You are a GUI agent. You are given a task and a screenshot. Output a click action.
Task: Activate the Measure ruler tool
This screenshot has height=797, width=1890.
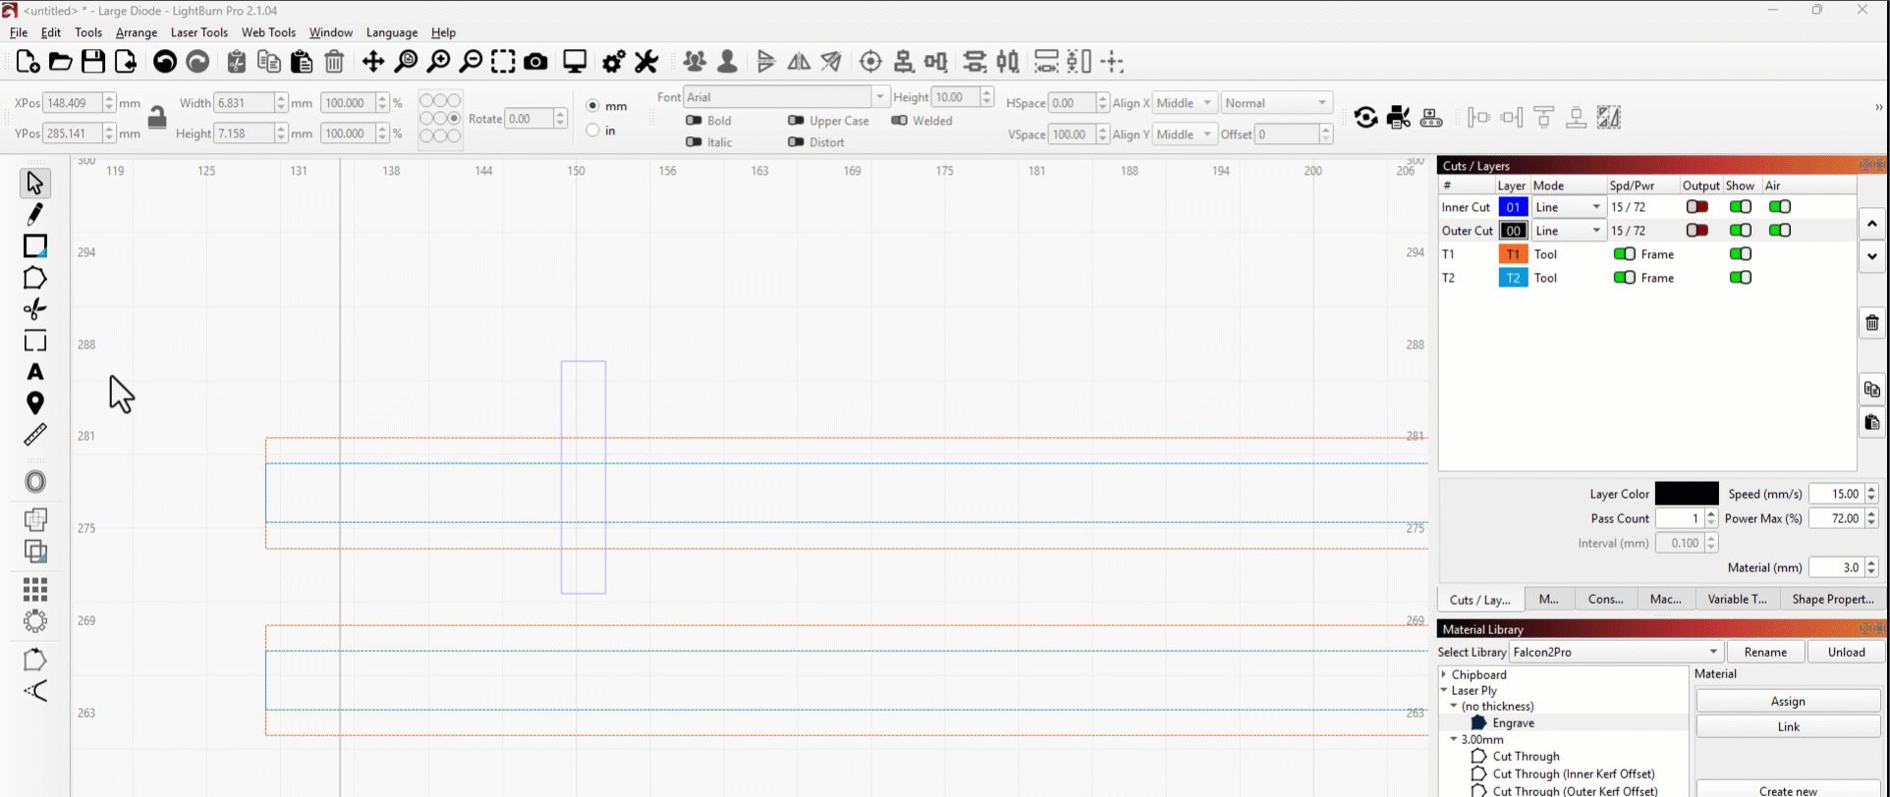tap(34, 435)
